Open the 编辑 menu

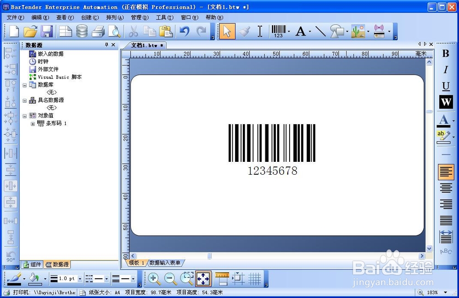tap(40, 17)
